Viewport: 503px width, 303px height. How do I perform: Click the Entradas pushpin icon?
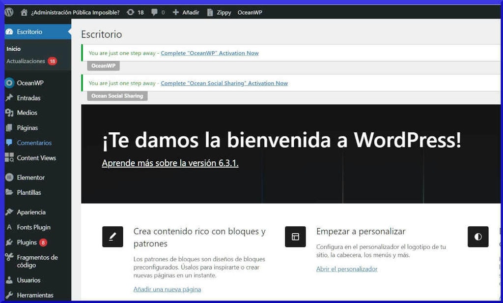pyautogui.click(x=9, y=98)
